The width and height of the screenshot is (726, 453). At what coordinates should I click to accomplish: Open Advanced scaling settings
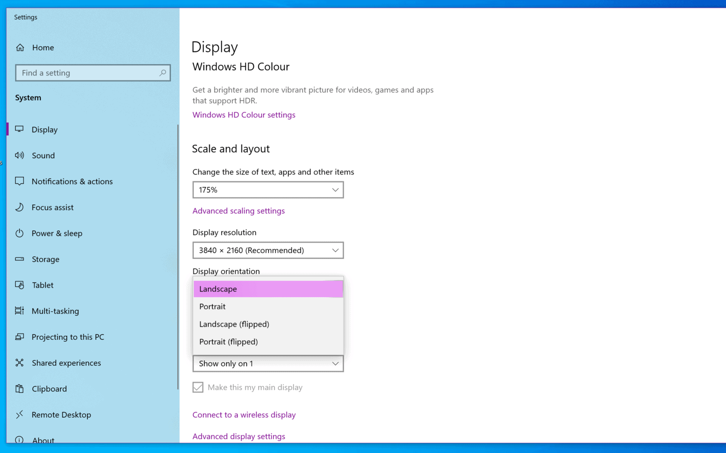click(239, 210)
